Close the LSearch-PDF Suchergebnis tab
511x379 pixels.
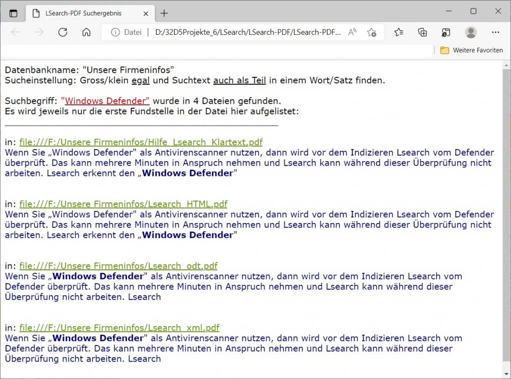(x=145, y=13)
